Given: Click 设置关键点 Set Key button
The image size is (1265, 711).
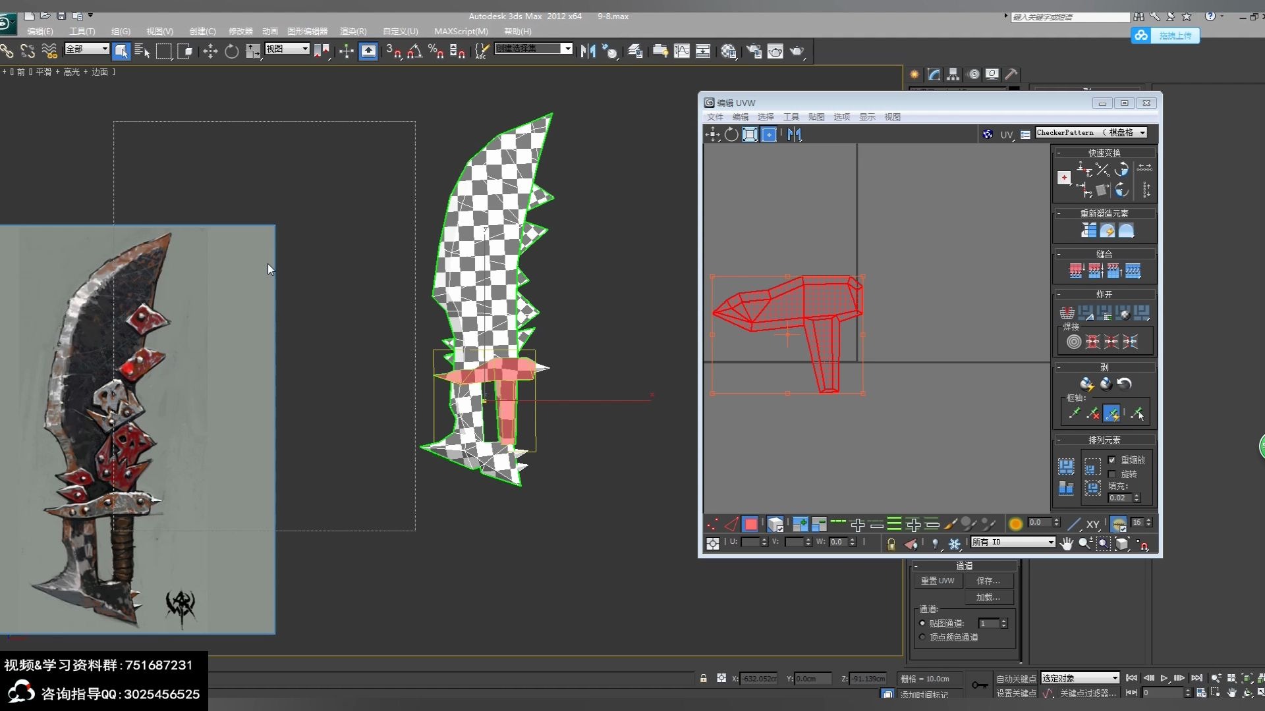Looking at the screenshot, I should click(1016, 693).
